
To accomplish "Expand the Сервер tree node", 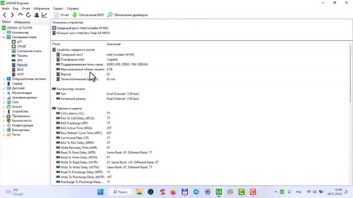I will coord(4,84).
